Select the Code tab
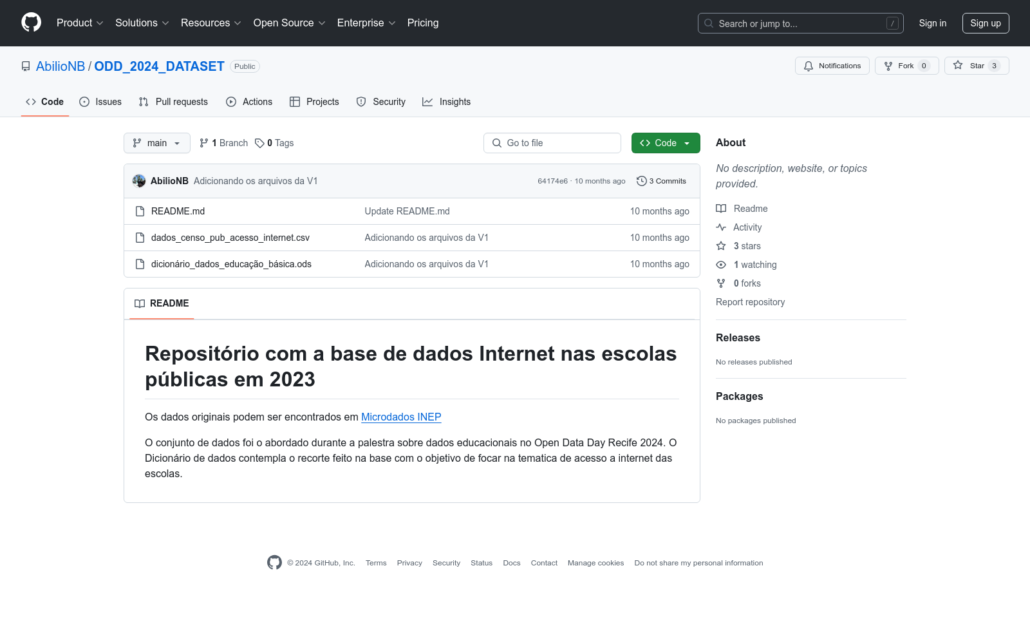Viewport: 1030px width, 644px height. point(45,102)
